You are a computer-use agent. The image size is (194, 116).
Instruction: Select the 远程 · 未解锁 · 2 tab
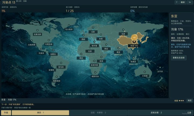[x=98, y=113]
